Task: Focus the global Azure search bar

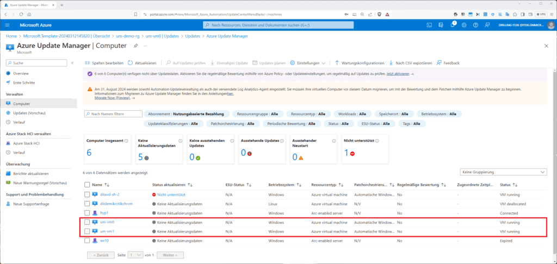Action: (278, 25)
